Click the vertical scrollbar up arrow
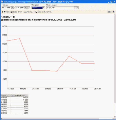 [x=115, y=15]
